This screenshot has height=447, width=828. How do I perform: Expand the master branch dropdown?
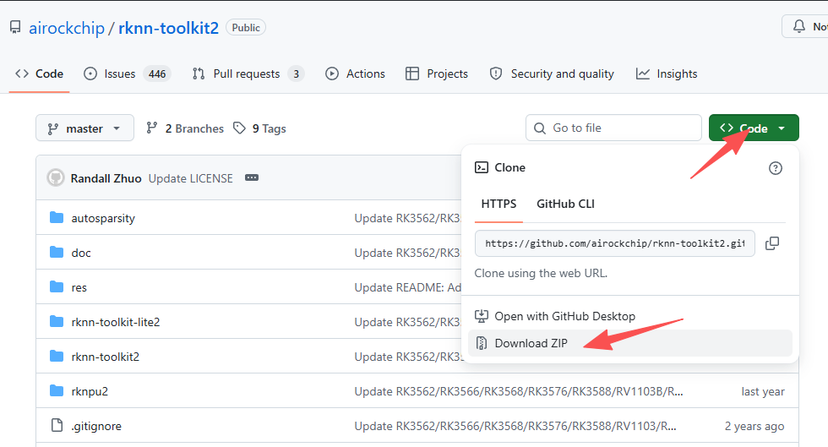85,128
